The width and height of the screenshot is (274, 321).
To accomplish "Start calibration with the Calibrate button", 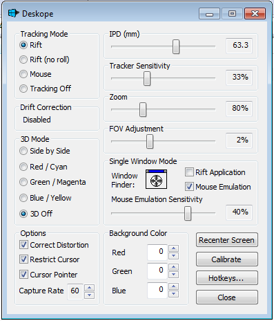I will (227, 259).
